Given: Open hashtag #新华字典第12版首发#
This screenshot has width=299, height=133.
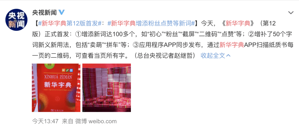Looking at the screenshot, I should click(70, 23).
